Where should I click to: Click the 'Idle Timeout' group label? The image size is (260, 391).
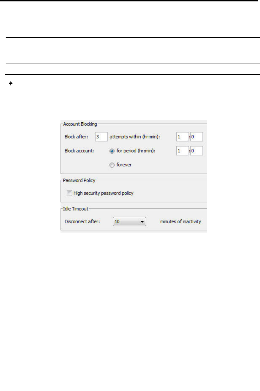pos(76,209)
